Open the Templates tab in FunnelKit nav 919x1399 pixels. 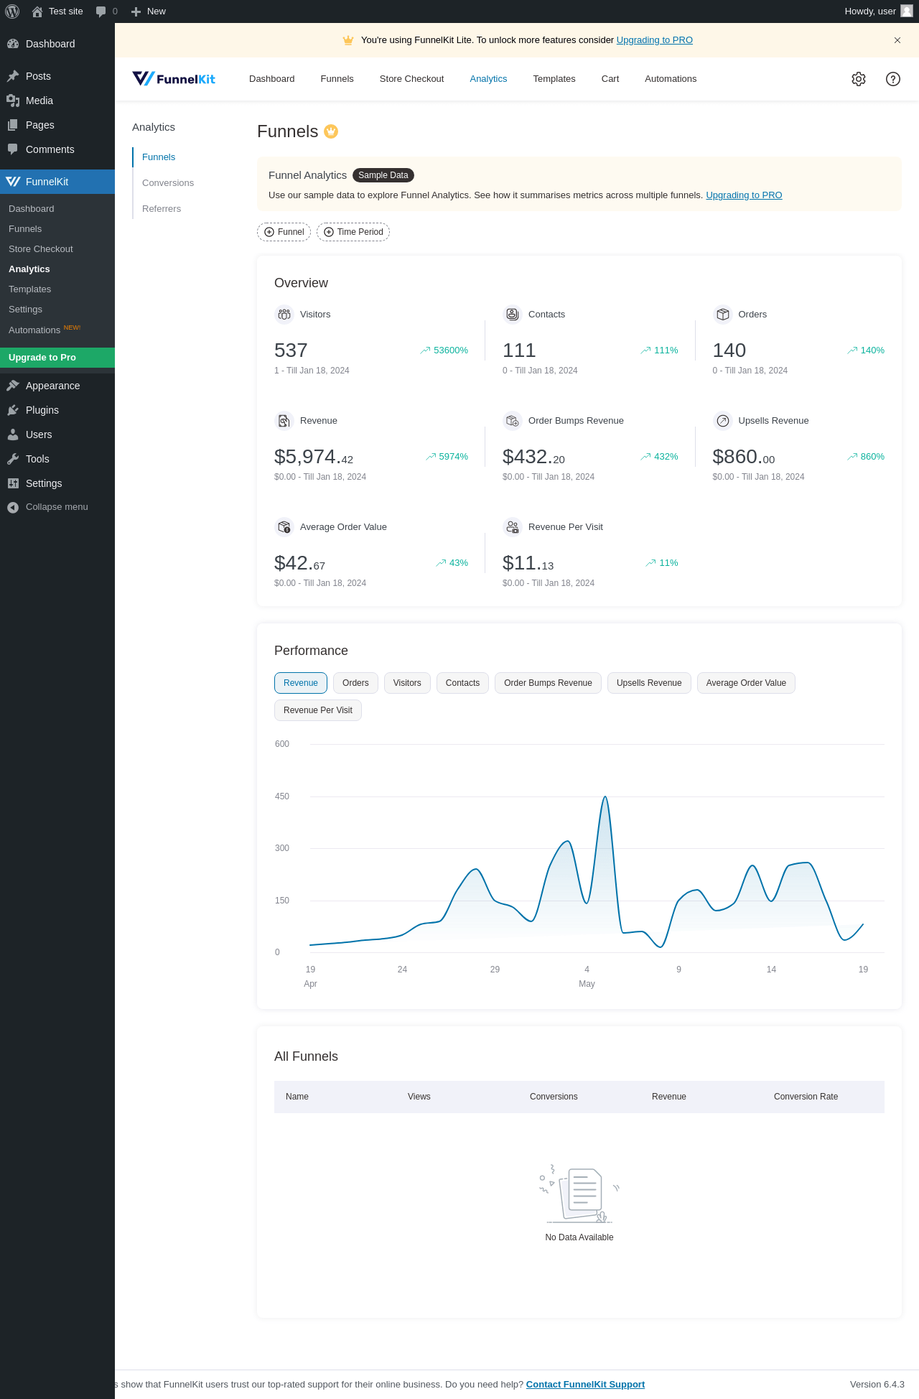point(554,79)
